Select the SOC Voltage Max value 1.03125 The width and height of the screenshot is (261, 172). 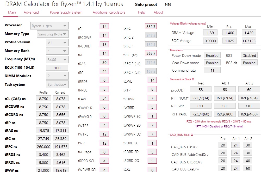tap(249, 41)
